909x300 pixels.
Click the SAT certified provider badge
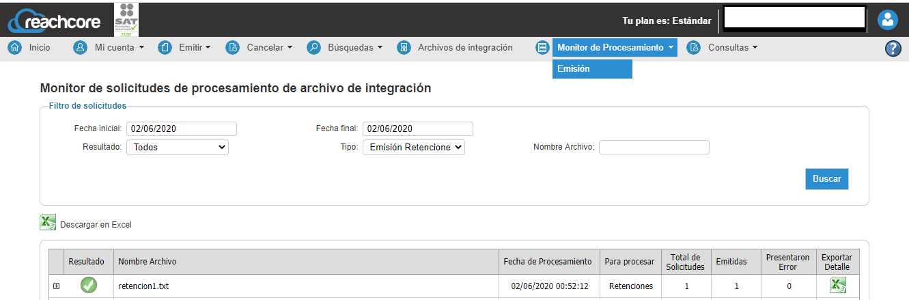pos(127,18)
